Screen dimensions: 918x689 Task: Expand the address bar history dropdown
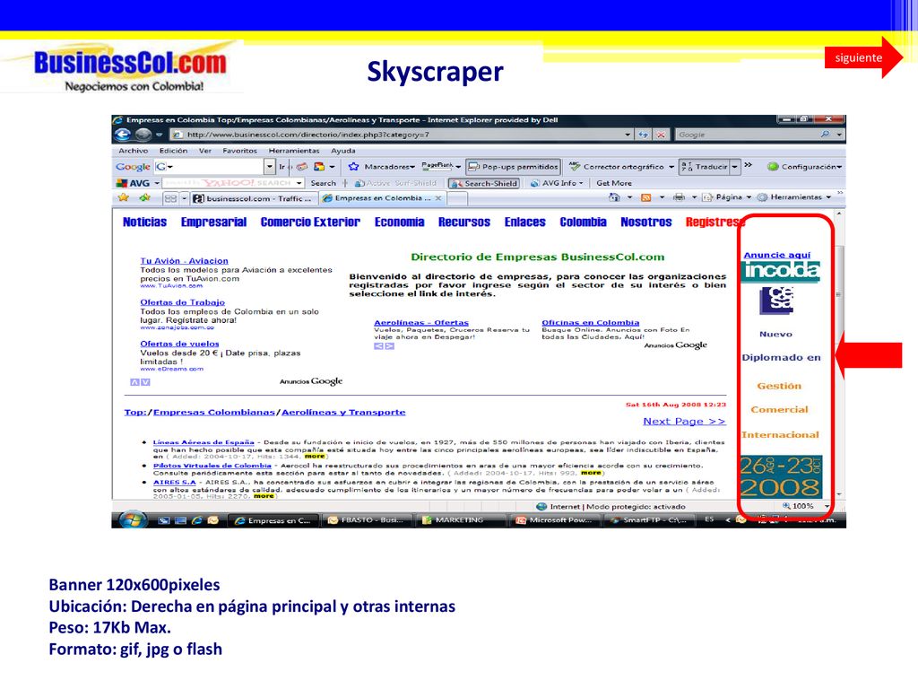(628, 135)
